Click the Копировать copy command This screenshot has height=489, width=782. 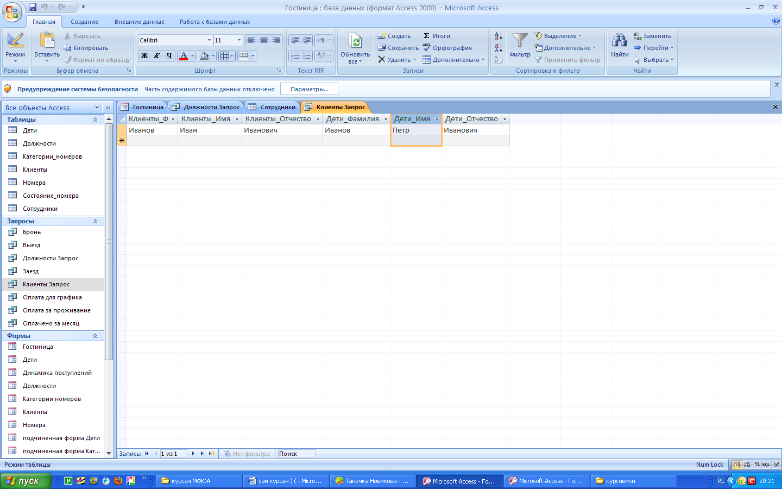point(86,48)
